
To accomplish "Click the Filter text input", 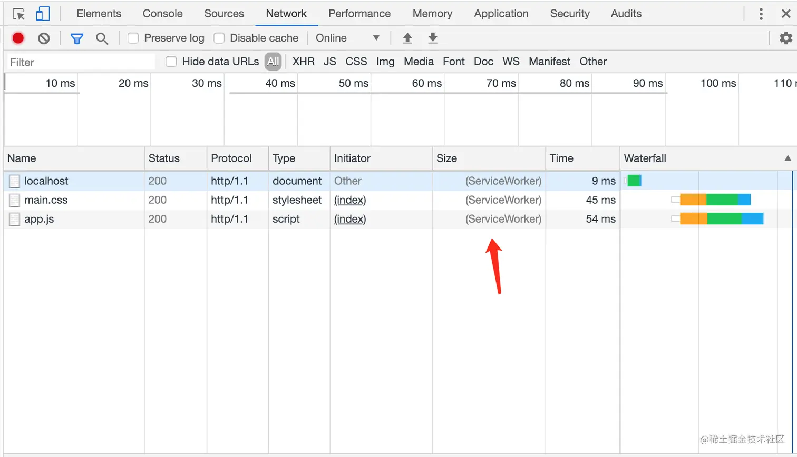I will [81, 62].
